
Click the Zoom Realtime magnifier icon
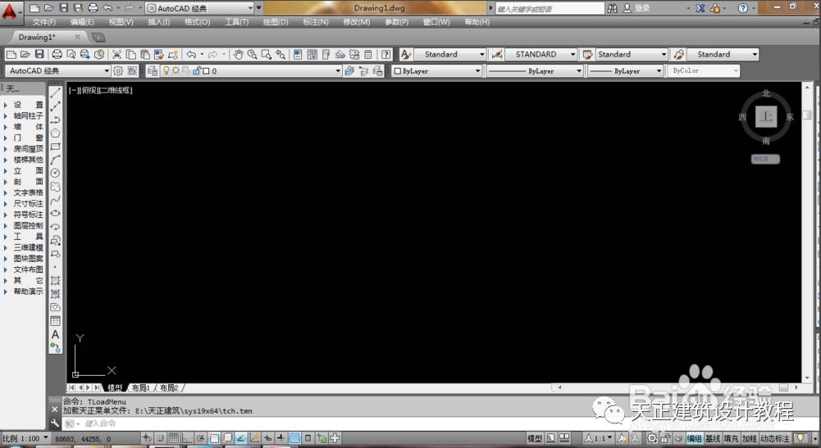[x=253, y=54]
